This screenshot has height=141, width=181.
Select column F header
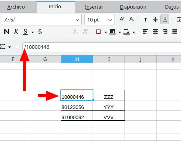pos(14,59)
